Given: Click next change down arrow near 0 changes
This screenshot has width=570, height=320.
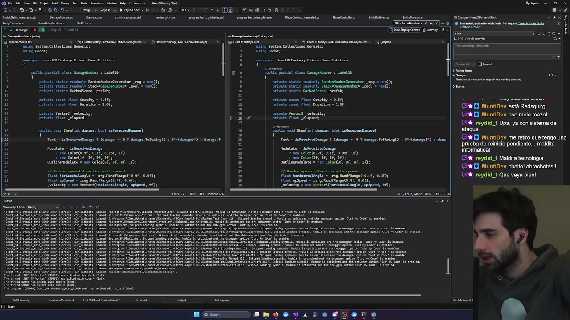Looking at the screenshot, I should point(11,30).
